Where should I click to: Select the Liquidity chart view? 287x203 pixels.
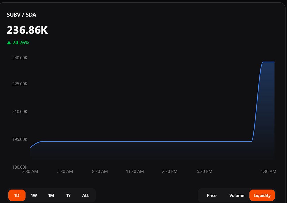point(262,195)
